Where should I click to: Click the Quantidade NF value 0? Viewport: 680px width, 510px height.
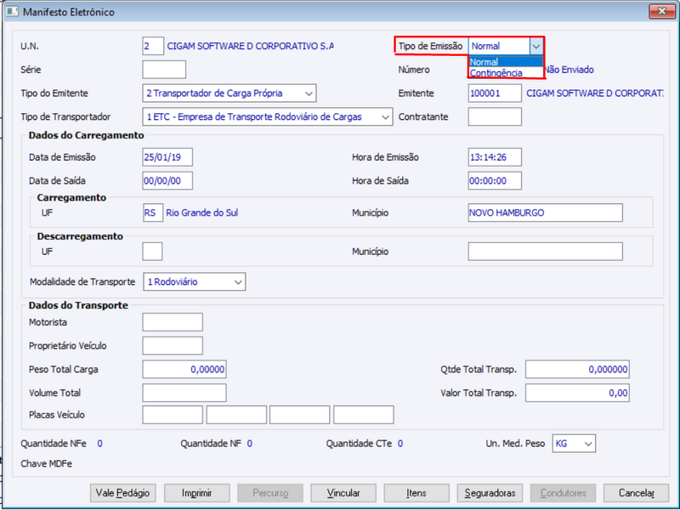pyautogui.click(x=249, y=444)
